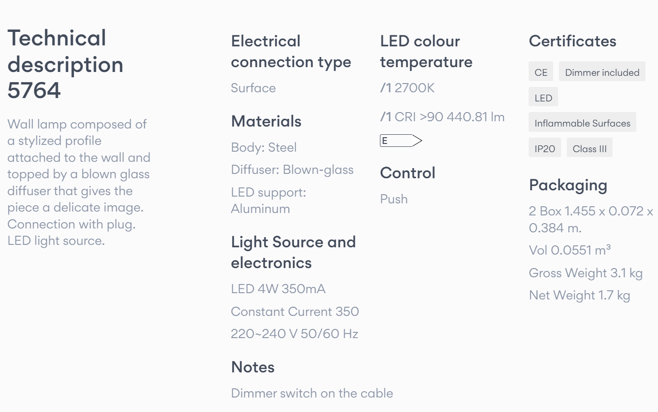Click the Push control value
Image resolution: width=658 pixels, height=412 pixels.
tap(394, 199)
